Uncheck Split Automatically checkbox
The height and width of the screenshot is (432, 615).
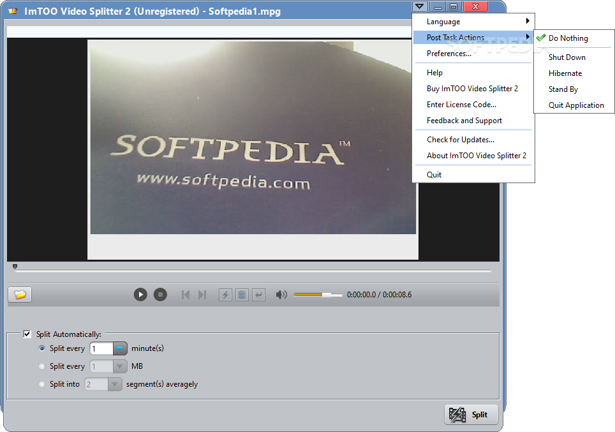point(27,334)
